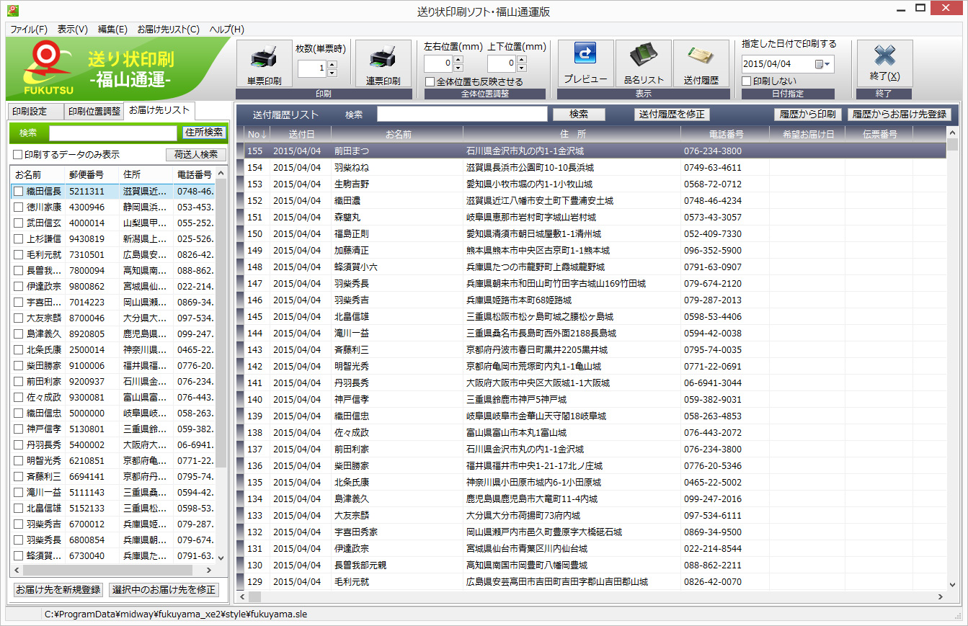The width and height of the screenshot is (968, 626).
Task: Click 履歴からお届け先登録 button
Action: point(900,115)
